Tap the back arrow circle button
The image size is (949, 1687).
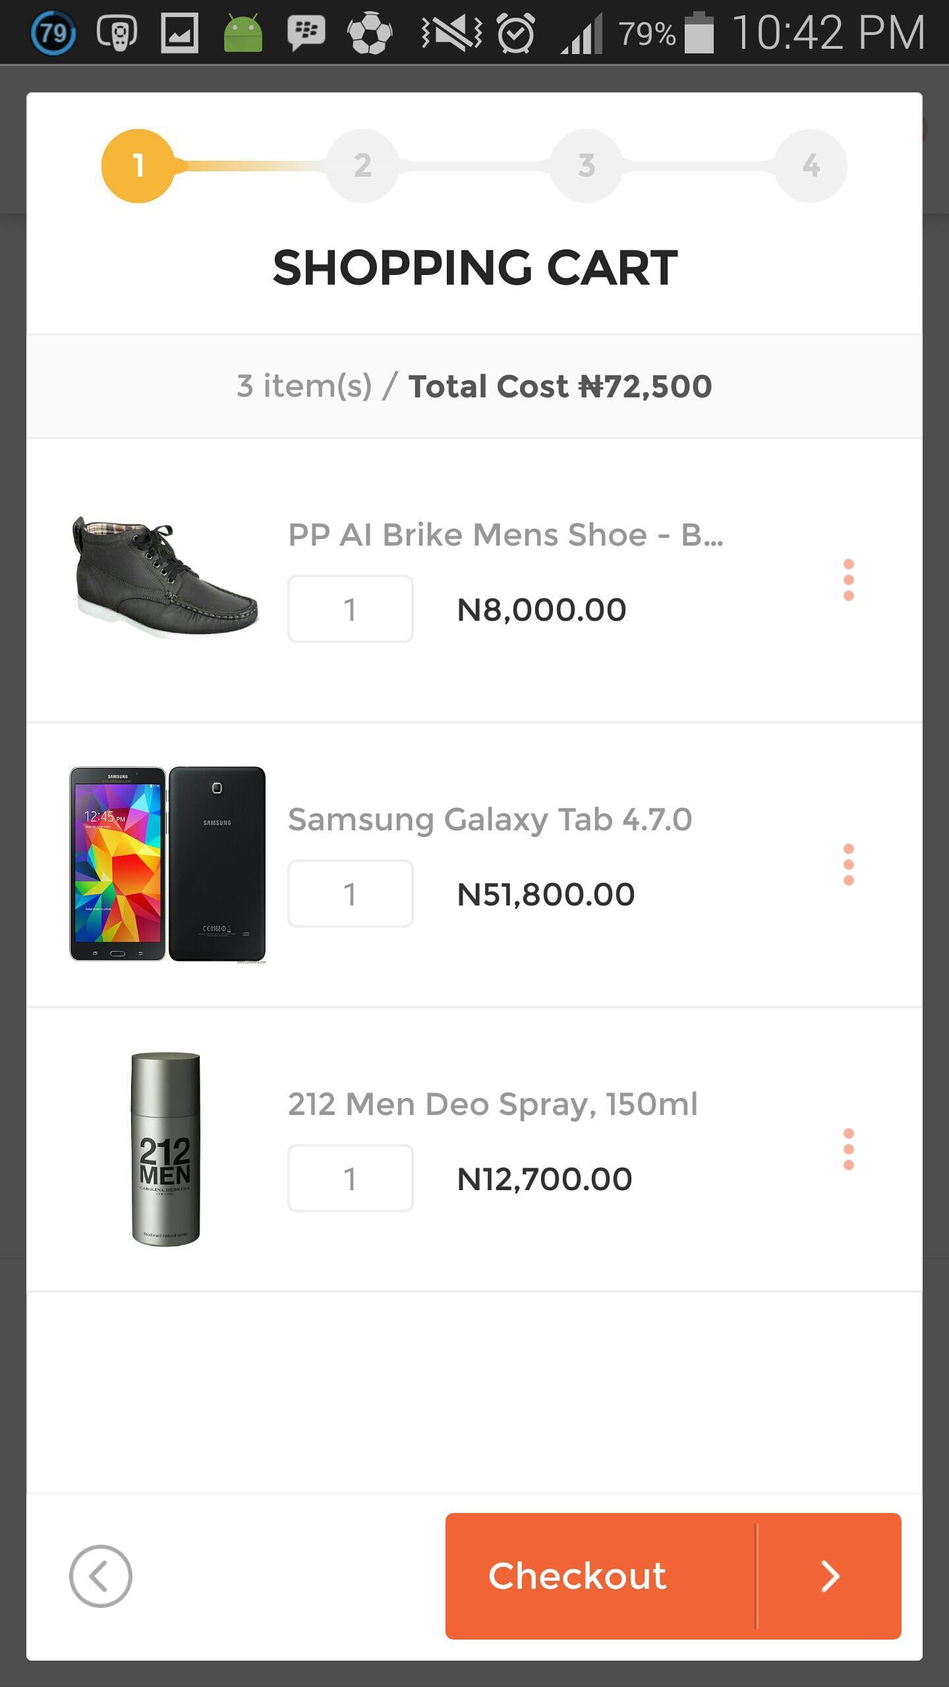(x=100, y=1576)
